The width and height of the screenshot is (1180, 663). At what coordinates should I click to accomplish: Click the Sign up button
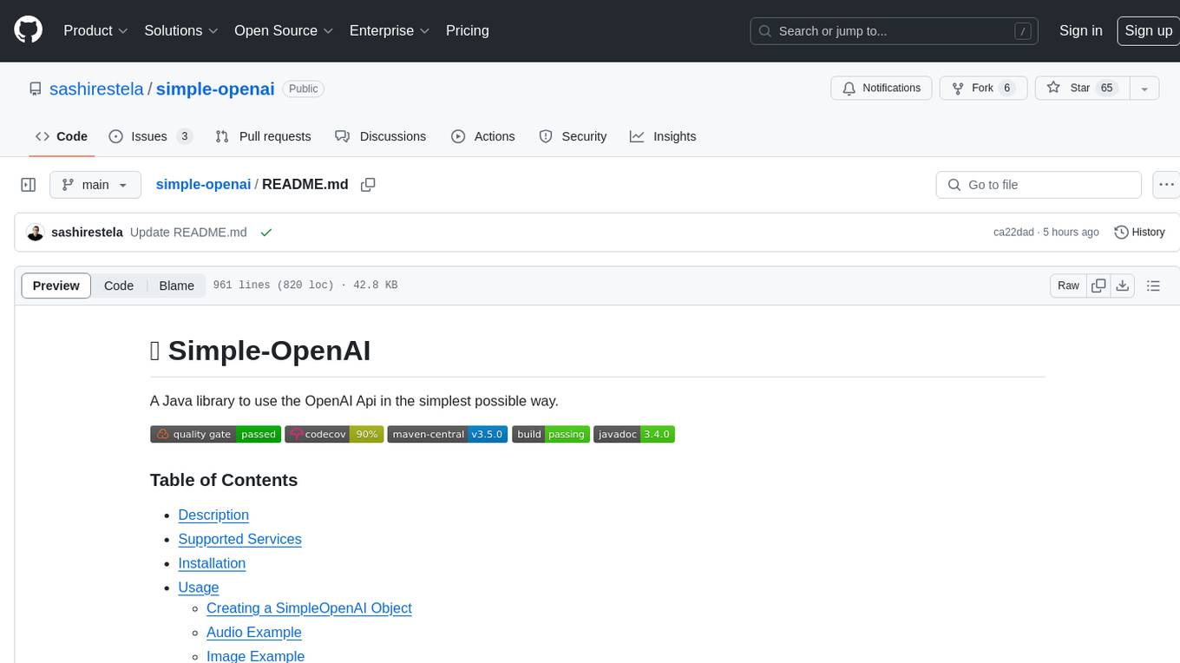pos(1147,30)
